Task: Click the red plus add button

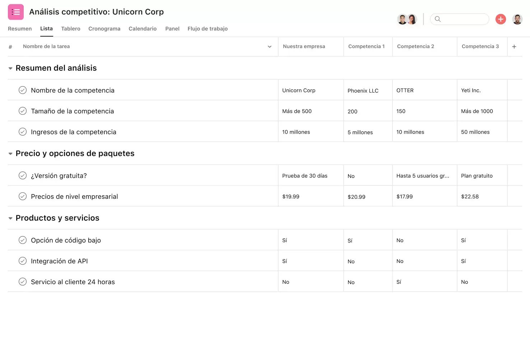Action: click(501, 19)
